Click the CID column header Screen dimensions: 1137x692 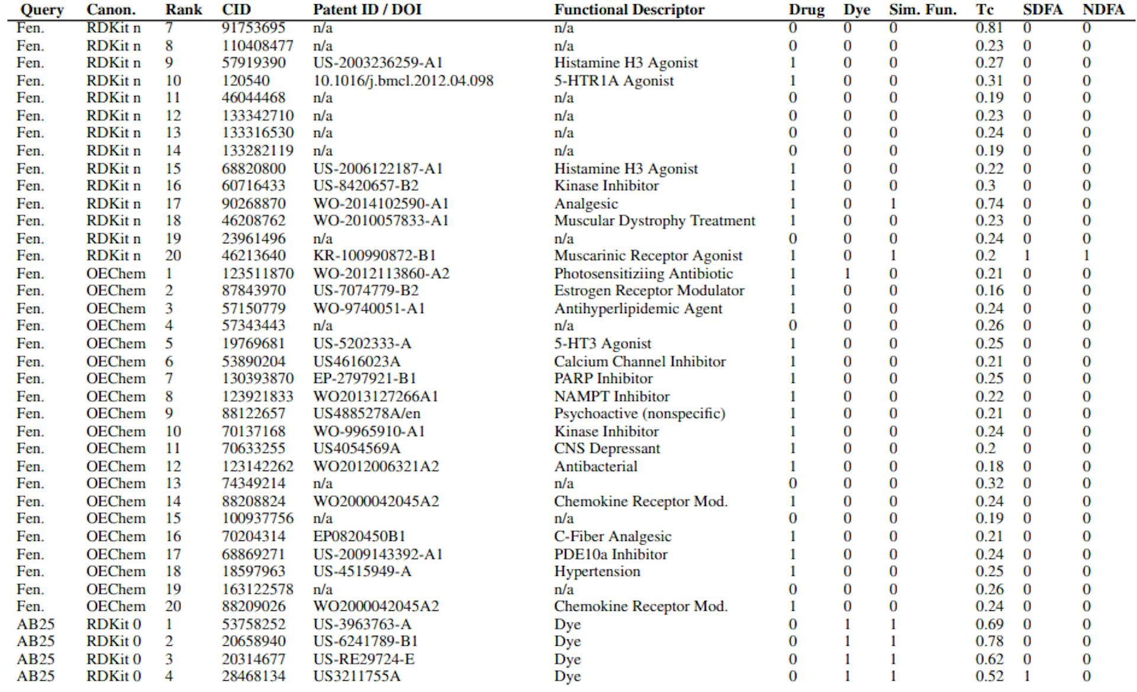[237, 9]
